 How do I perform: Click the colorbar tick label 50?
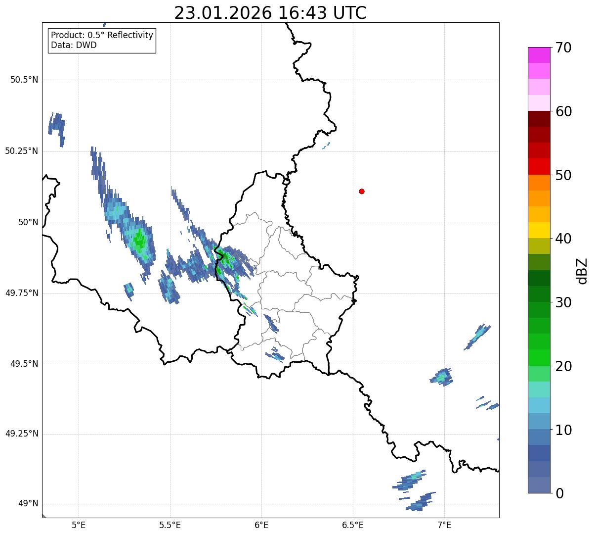pos(563,175)
